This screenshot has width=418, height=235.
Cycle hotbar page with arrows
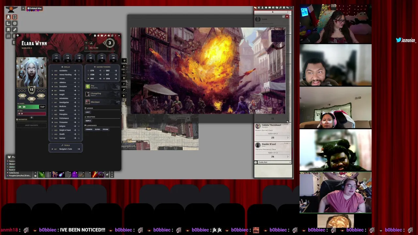112,175
